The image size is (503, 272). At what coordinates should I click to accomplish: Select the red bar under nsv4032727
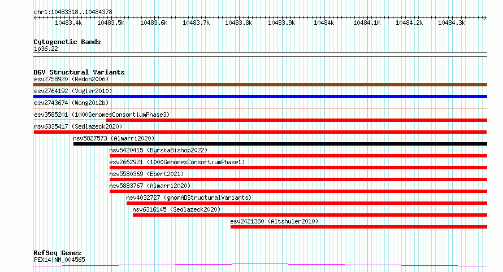307,203
